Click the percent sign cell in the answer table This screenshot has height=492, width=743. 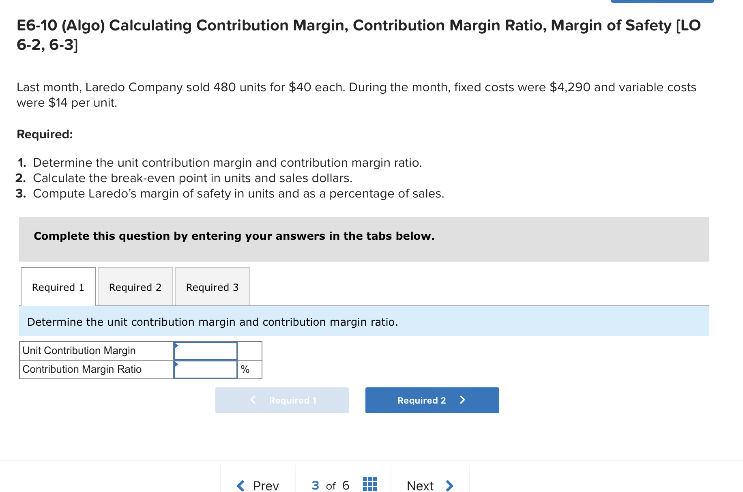point(249,369)
